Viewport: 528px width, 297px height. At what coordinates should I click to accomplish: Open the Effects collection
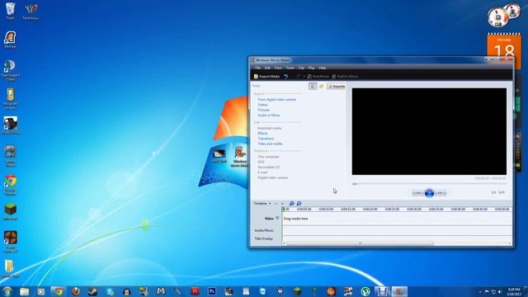(x=262, y=134)
